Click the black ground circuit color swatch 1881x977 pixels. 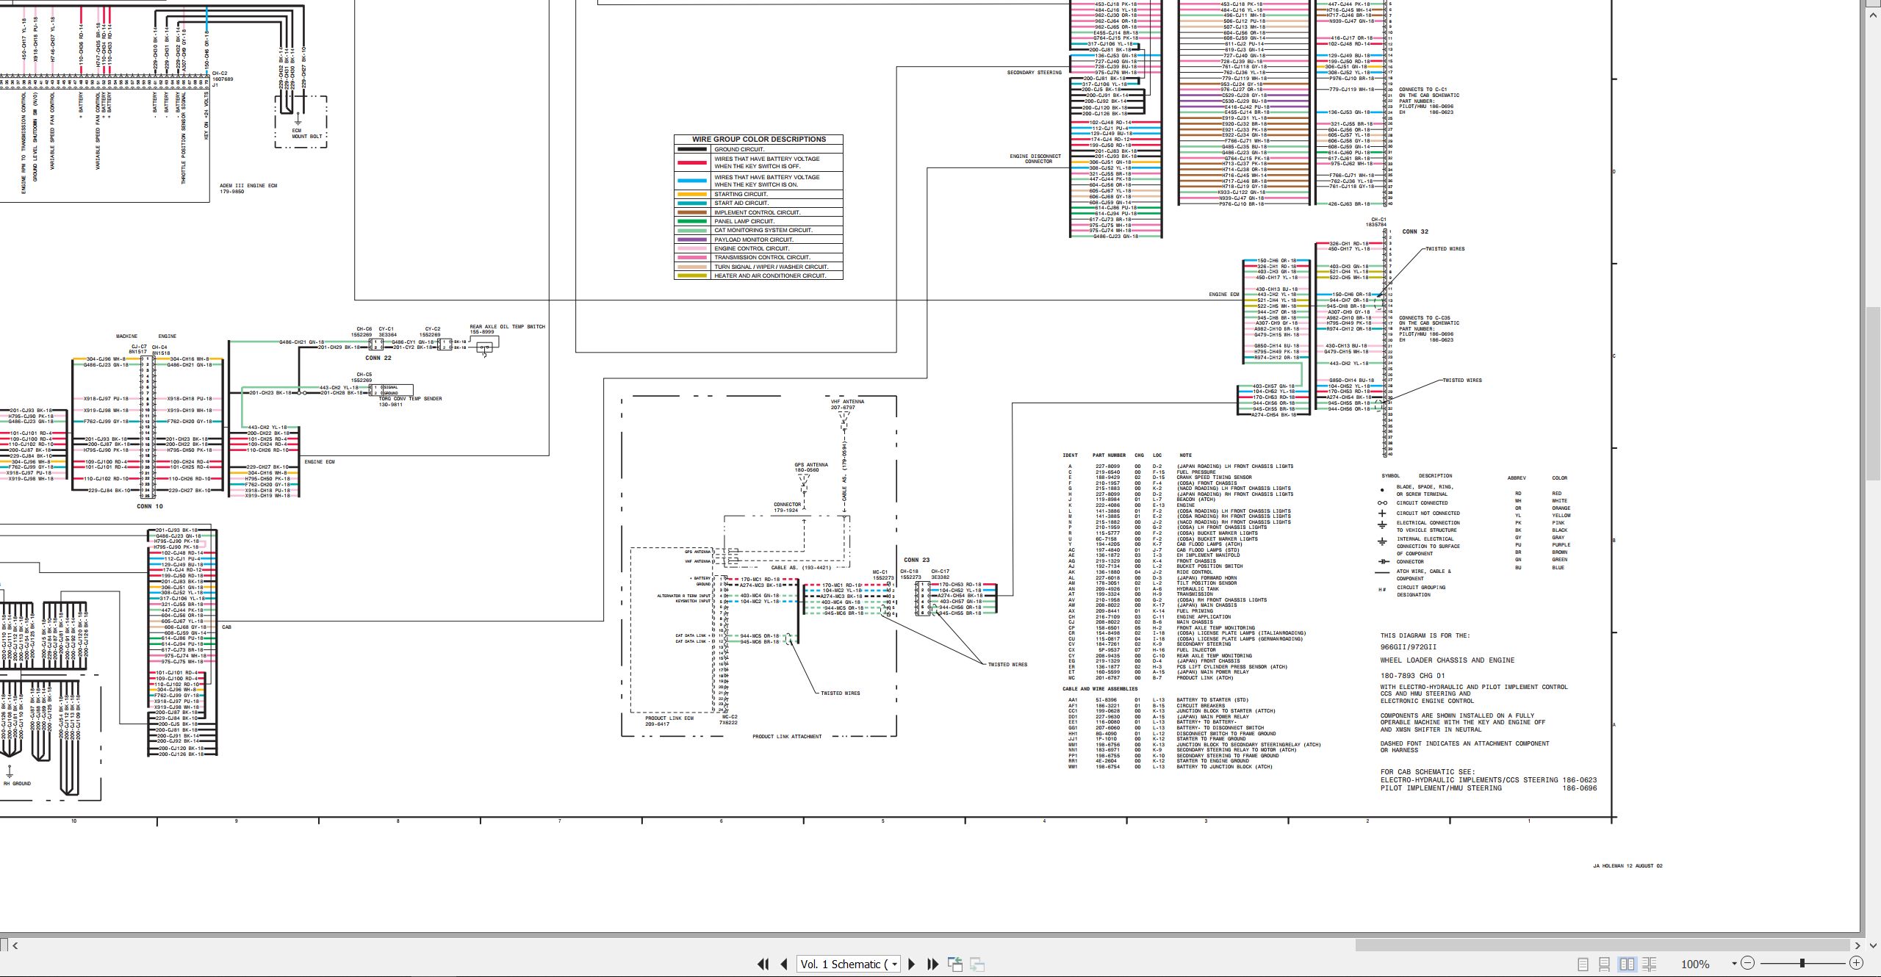tap(691, 149)
